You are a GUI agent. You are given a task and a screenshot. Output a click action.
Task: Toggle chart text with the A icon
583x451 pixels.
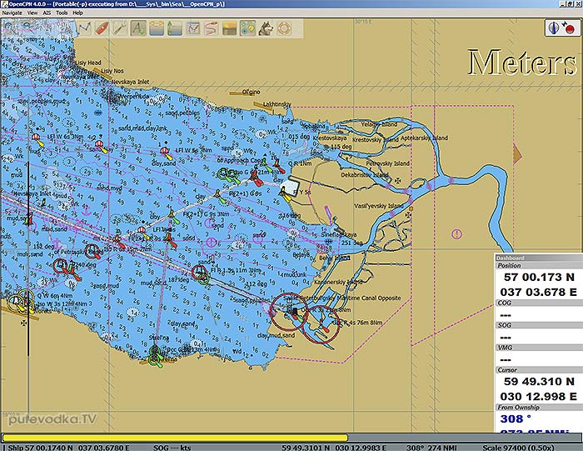pyautogui.click(x=138, y=28)
